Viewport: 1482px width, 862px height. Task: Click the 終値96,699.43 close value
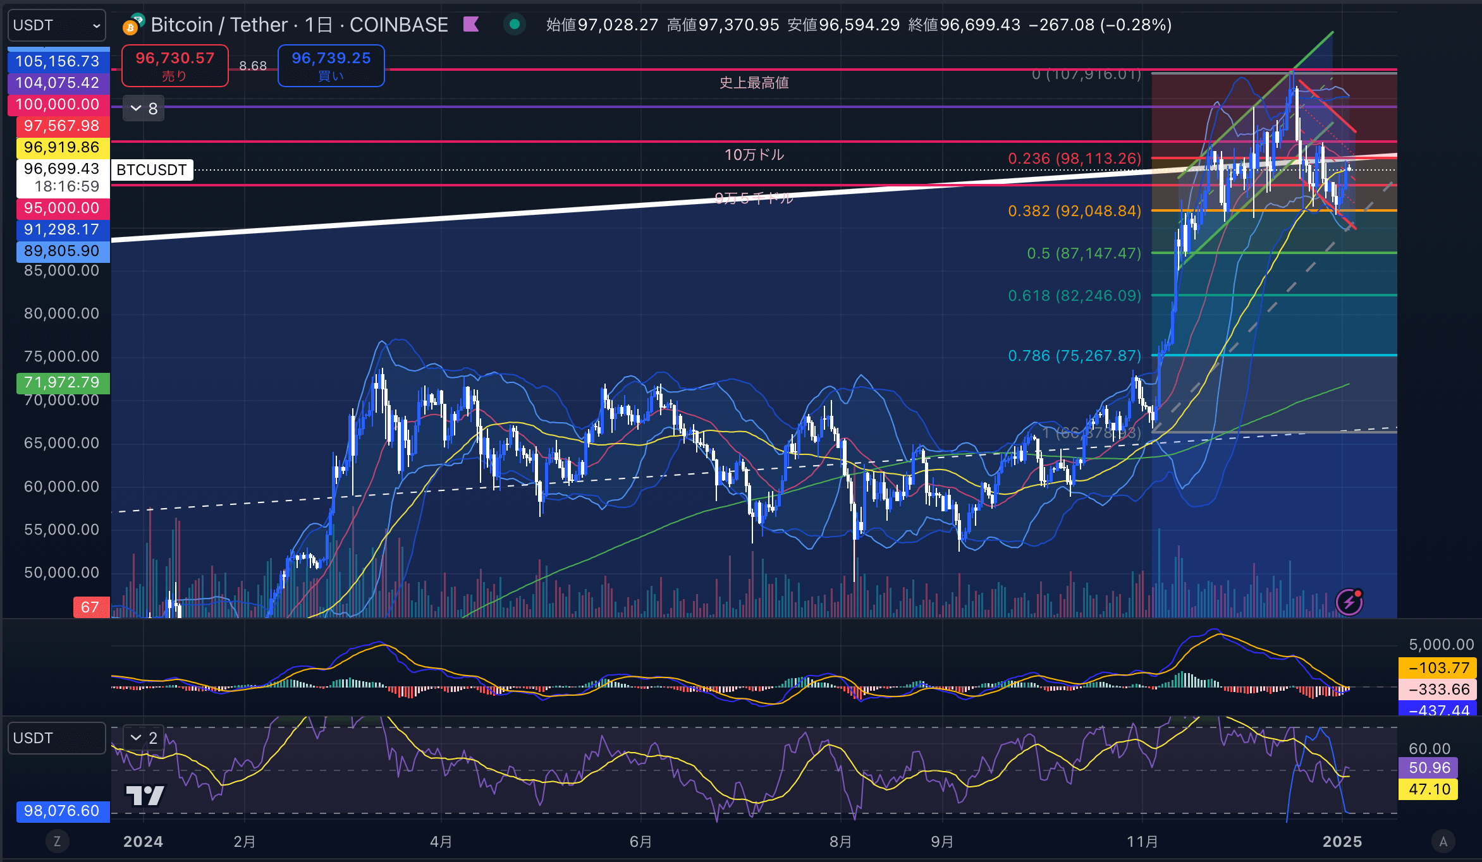click(x=964, y=25)
